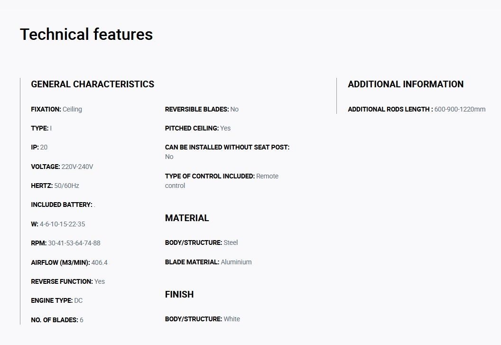
Task: Click CAN BE INSTALLED WITHOUT SEAT POST label
Action: pyautogui.click(x=227, y=148)
